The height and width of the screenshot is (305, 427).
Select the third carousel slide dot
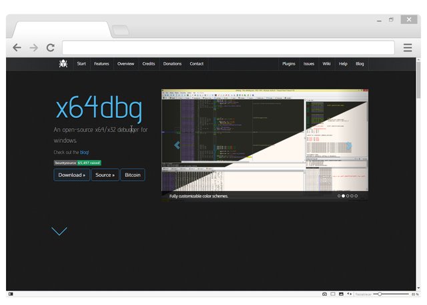[348, 196]
